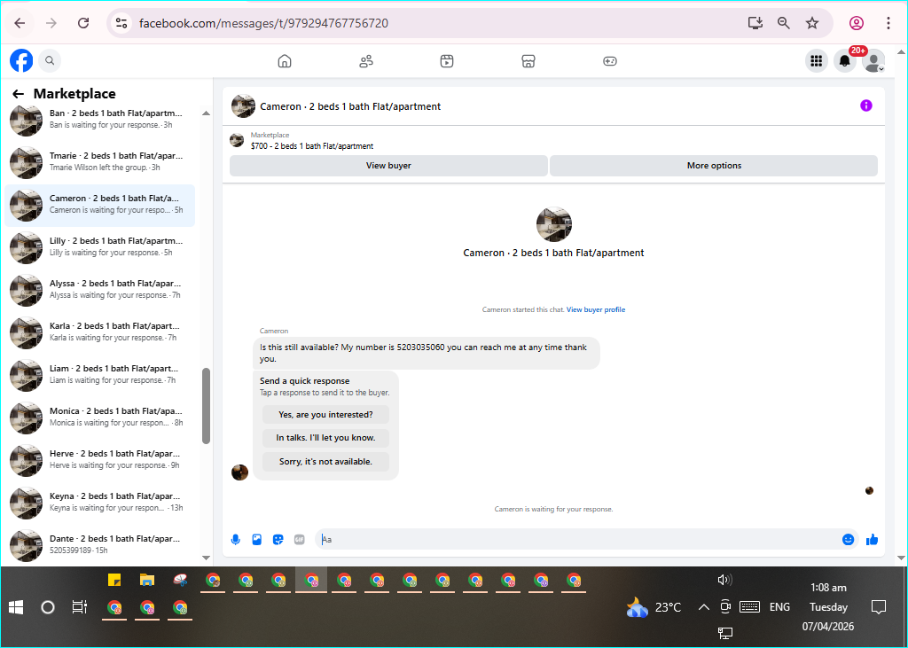Click the Facebook logo
Screen dimensions: 908x648
click(x=21, y=60)
